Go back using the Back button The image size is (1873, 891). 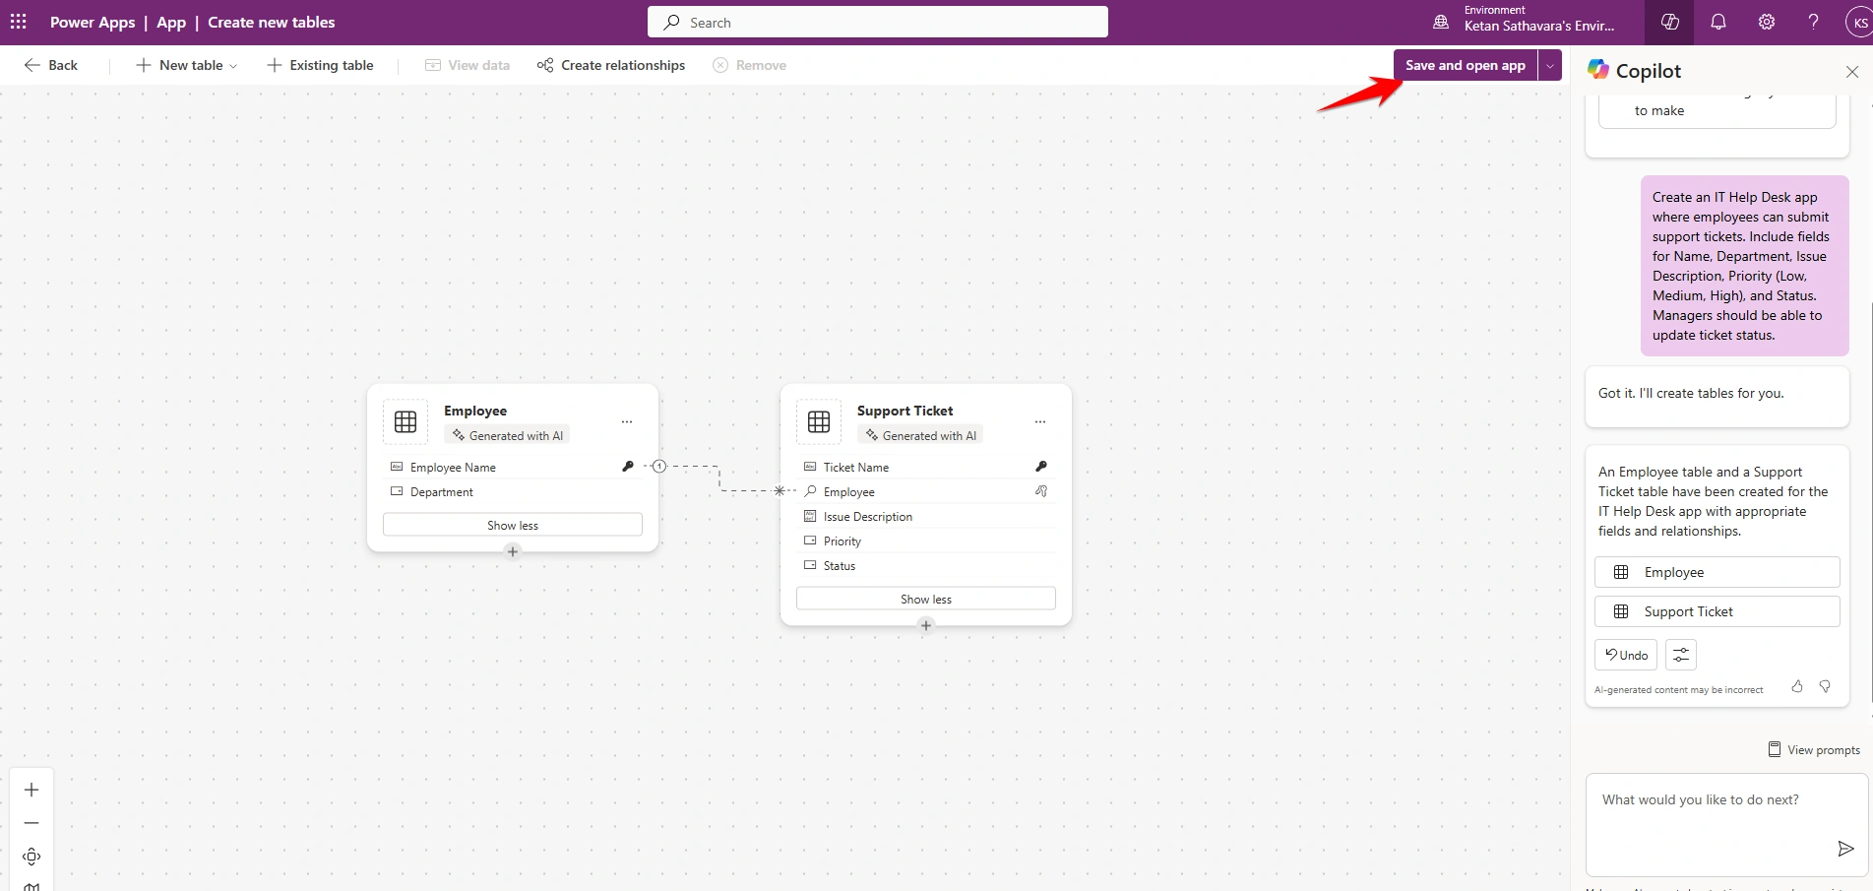(51, 65)
